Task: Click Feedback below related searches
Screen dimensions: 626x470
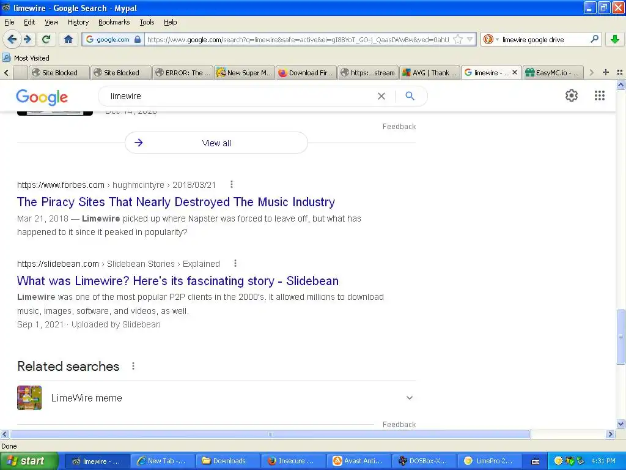Action: [399, 425]
